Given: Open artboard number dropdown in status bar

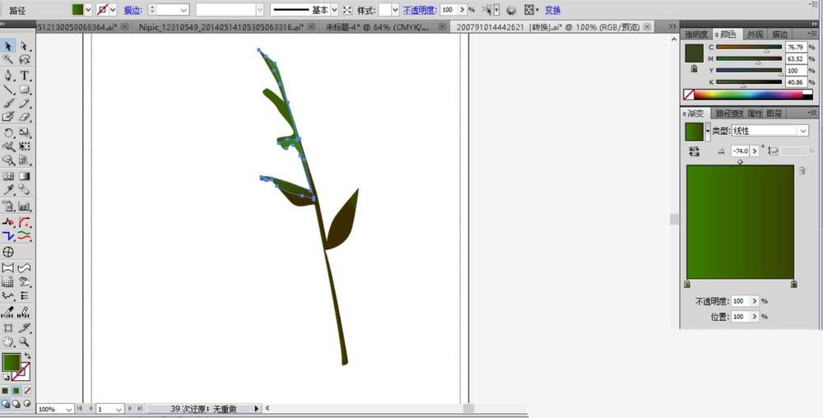Looking at the screenshot, I should point(119,409).
